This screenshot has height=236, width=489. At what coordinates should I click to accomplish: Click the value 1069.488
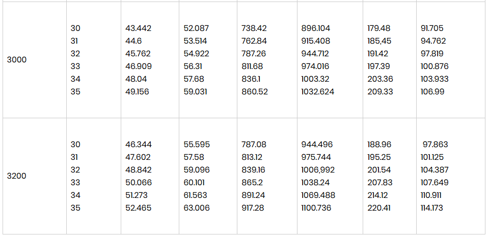pos(318,195)
